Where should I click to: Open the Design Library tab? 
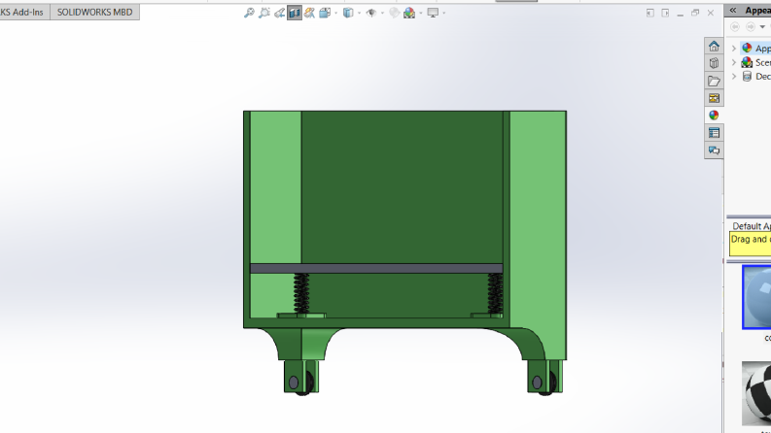[714, 63]
